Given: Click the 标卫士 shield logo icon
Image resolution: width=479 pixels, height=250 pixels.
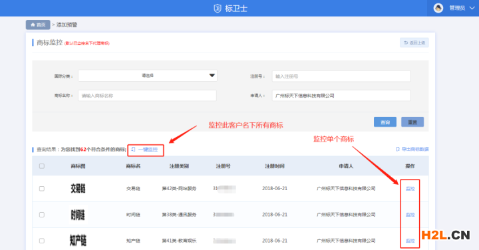Looking at the screenshot, I should tap(217, 8).
